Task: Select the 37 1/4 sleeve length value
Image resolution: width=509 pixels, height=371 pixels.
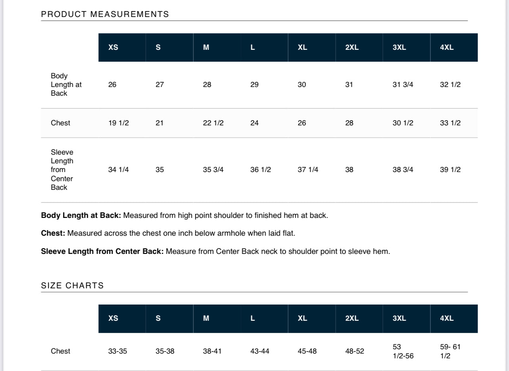Action: click(x=308, y=170)
